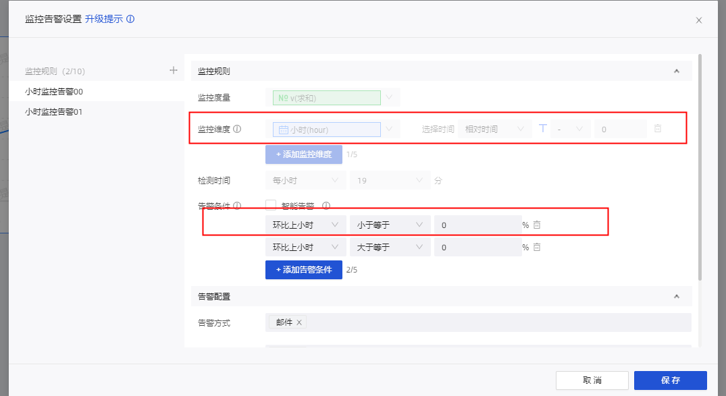Click info icon next to 升级提示
Screen dimensions: 726x396
pos(130,19)
